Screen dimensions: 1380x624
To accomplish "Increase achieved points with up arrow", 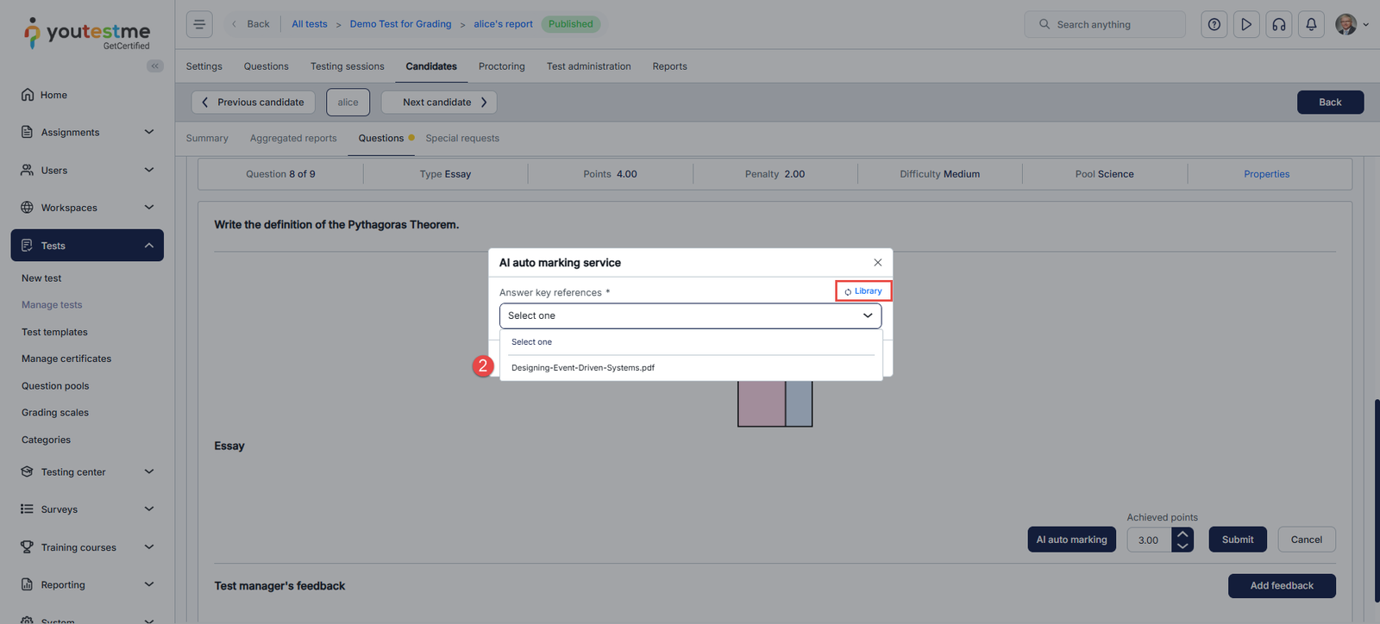I will click(1182, 534).
